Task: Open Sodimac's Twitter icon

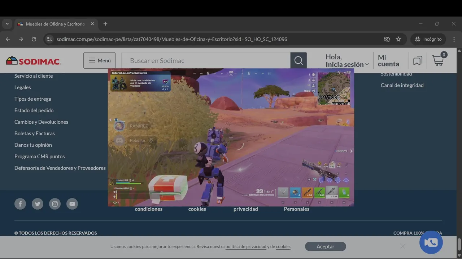Action: 38,204
